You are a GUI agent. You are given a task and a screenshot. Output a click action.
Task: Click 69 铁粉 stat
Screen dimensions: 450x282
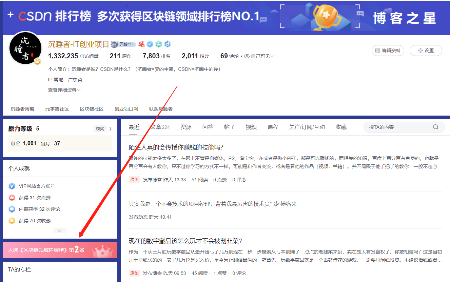pos(229,56)
